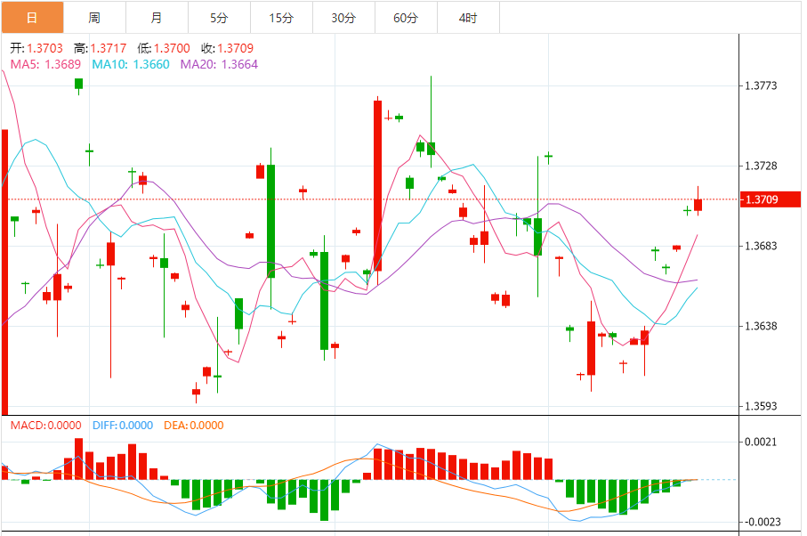807x536 pixels.
Task: Click the 1.3638 price axis label
Action: coord(762,326)
